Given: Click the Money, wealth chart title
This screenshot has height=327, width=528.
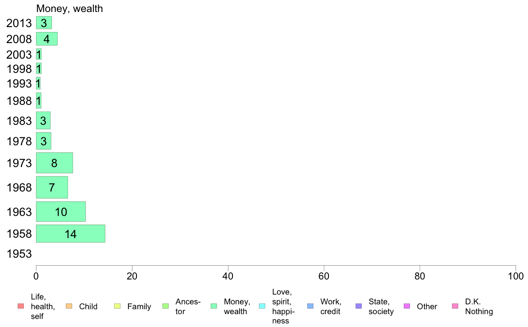Looking at the screenshot, I should click(69, 8).
